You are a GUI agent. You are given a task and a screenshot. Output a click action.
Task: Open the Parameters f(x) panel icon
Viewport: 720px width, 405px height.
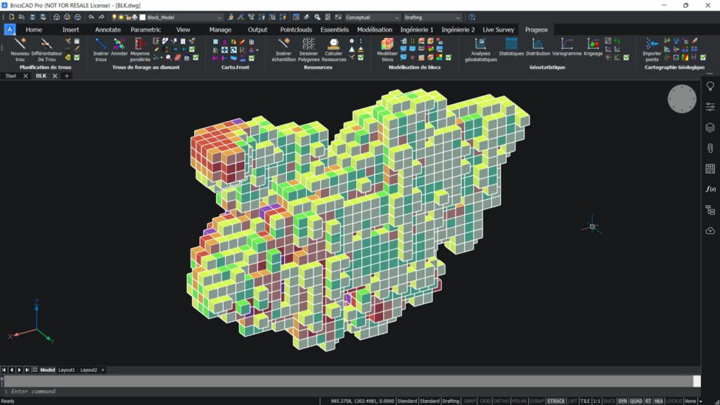(710, 188)
